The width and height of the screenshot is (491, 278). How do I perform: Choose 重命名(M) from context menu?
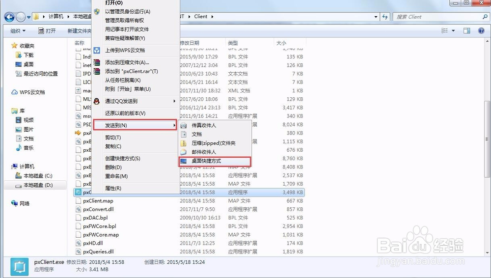136,176
